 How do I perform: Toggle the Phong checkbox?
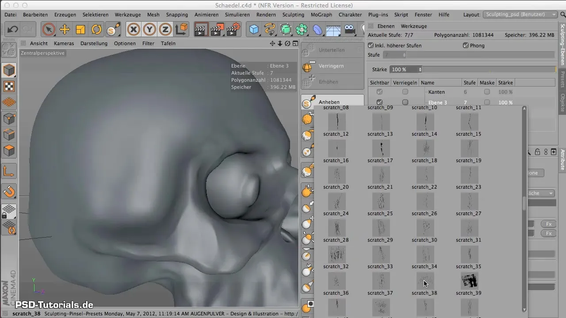pos(466,45)
